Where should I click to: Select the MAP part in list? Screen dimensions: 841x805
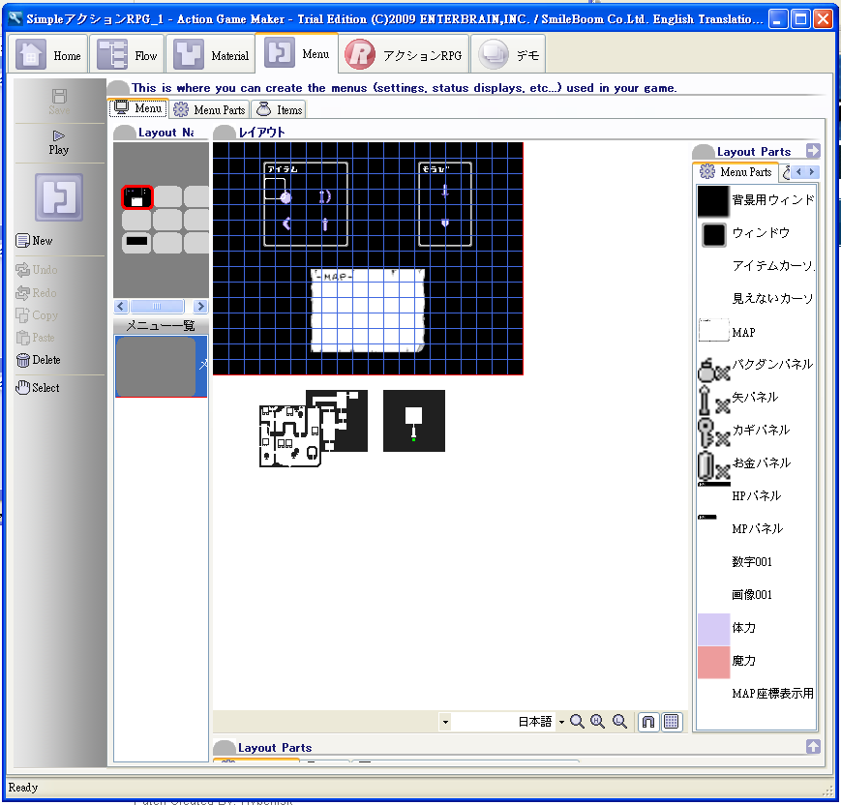(756, 332)
